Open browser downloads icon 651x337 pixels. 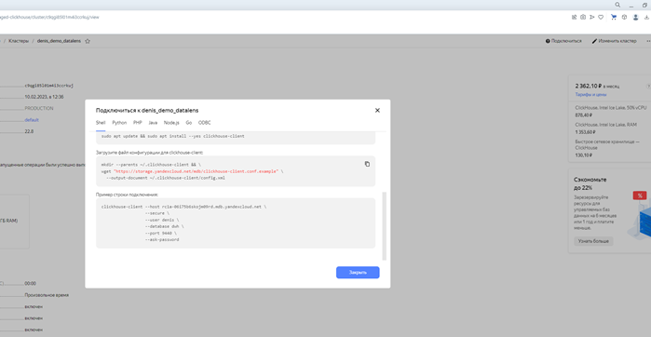pyautogui.click(x=646, y=17)
